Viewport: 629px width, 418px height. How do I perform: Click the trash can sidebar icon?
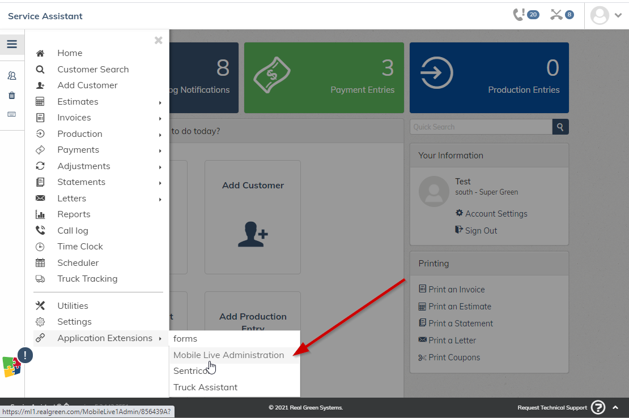[x=12, y=95]
